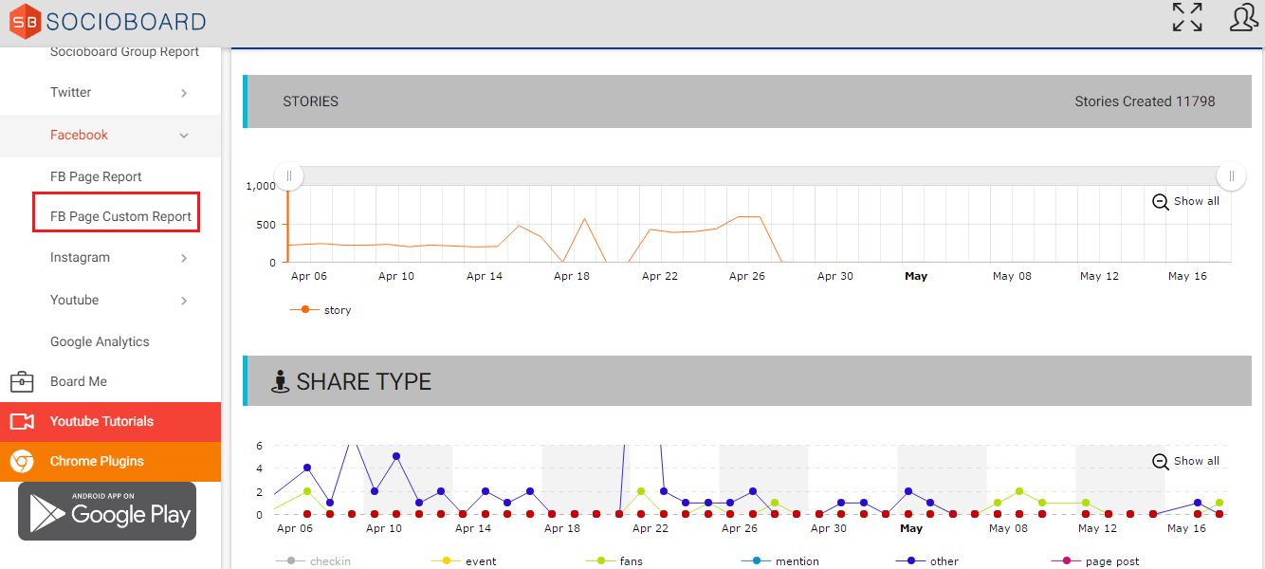Toggle the mention series legend

coord(779,561)
